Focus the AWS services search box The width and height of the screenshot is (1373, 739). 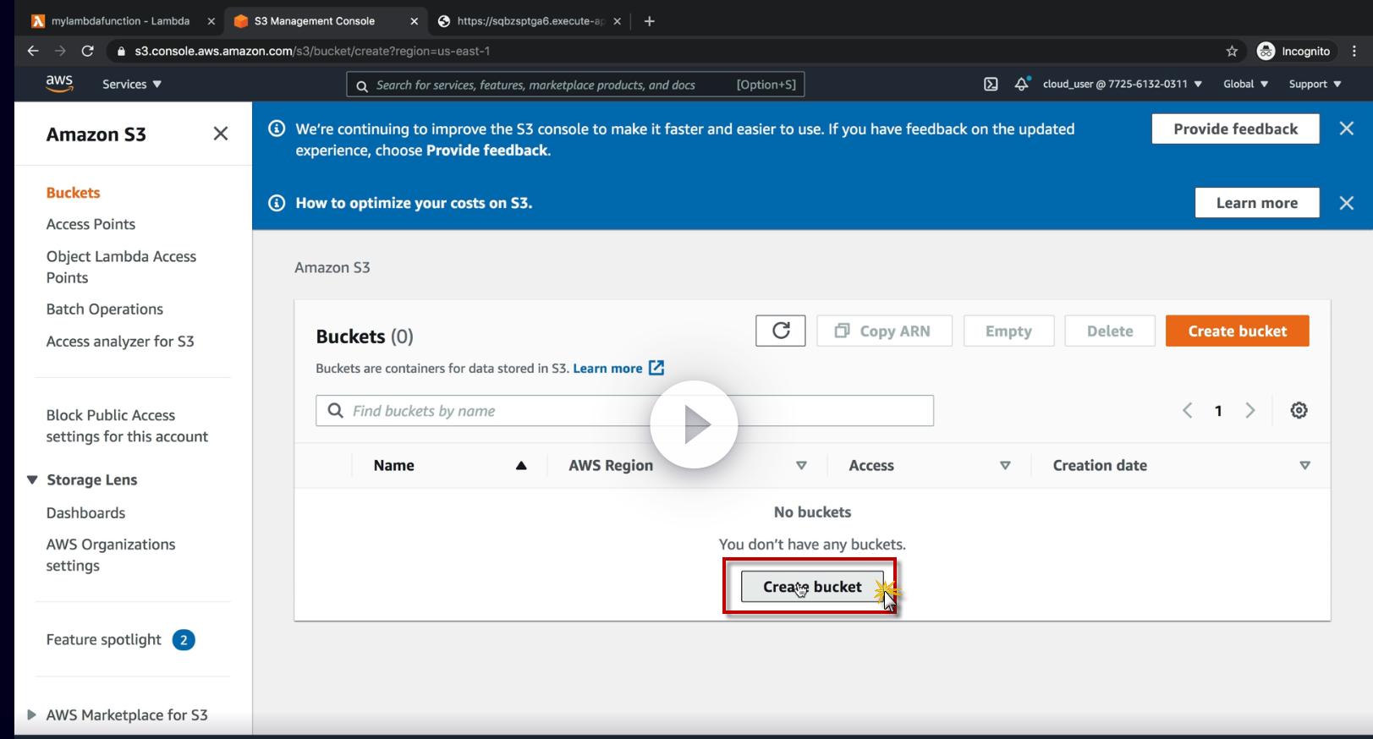click(575, 85)
